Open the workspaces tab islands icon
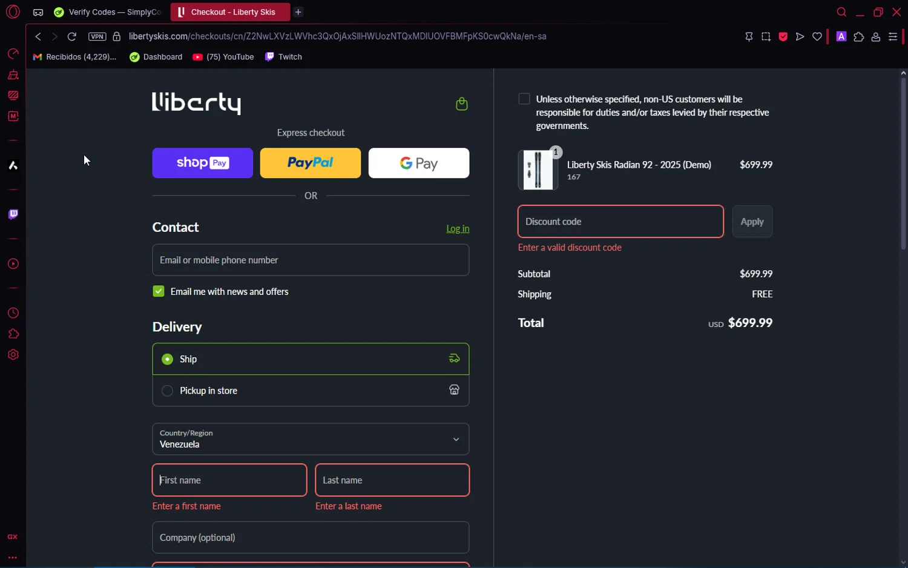The height and width of the screenshot is (568, 908). pyautogui.click(x=38, y=12)
